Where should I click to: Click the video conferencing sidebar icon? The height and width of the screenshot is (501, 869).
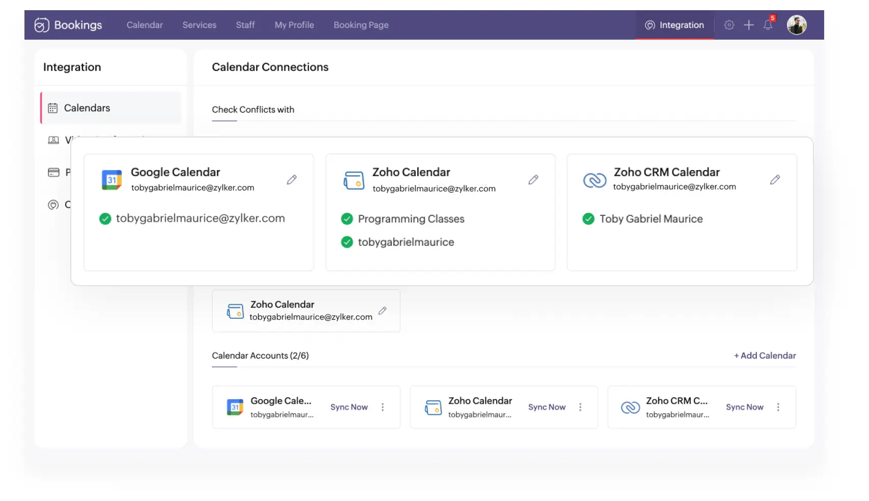[x=53, y=140]
